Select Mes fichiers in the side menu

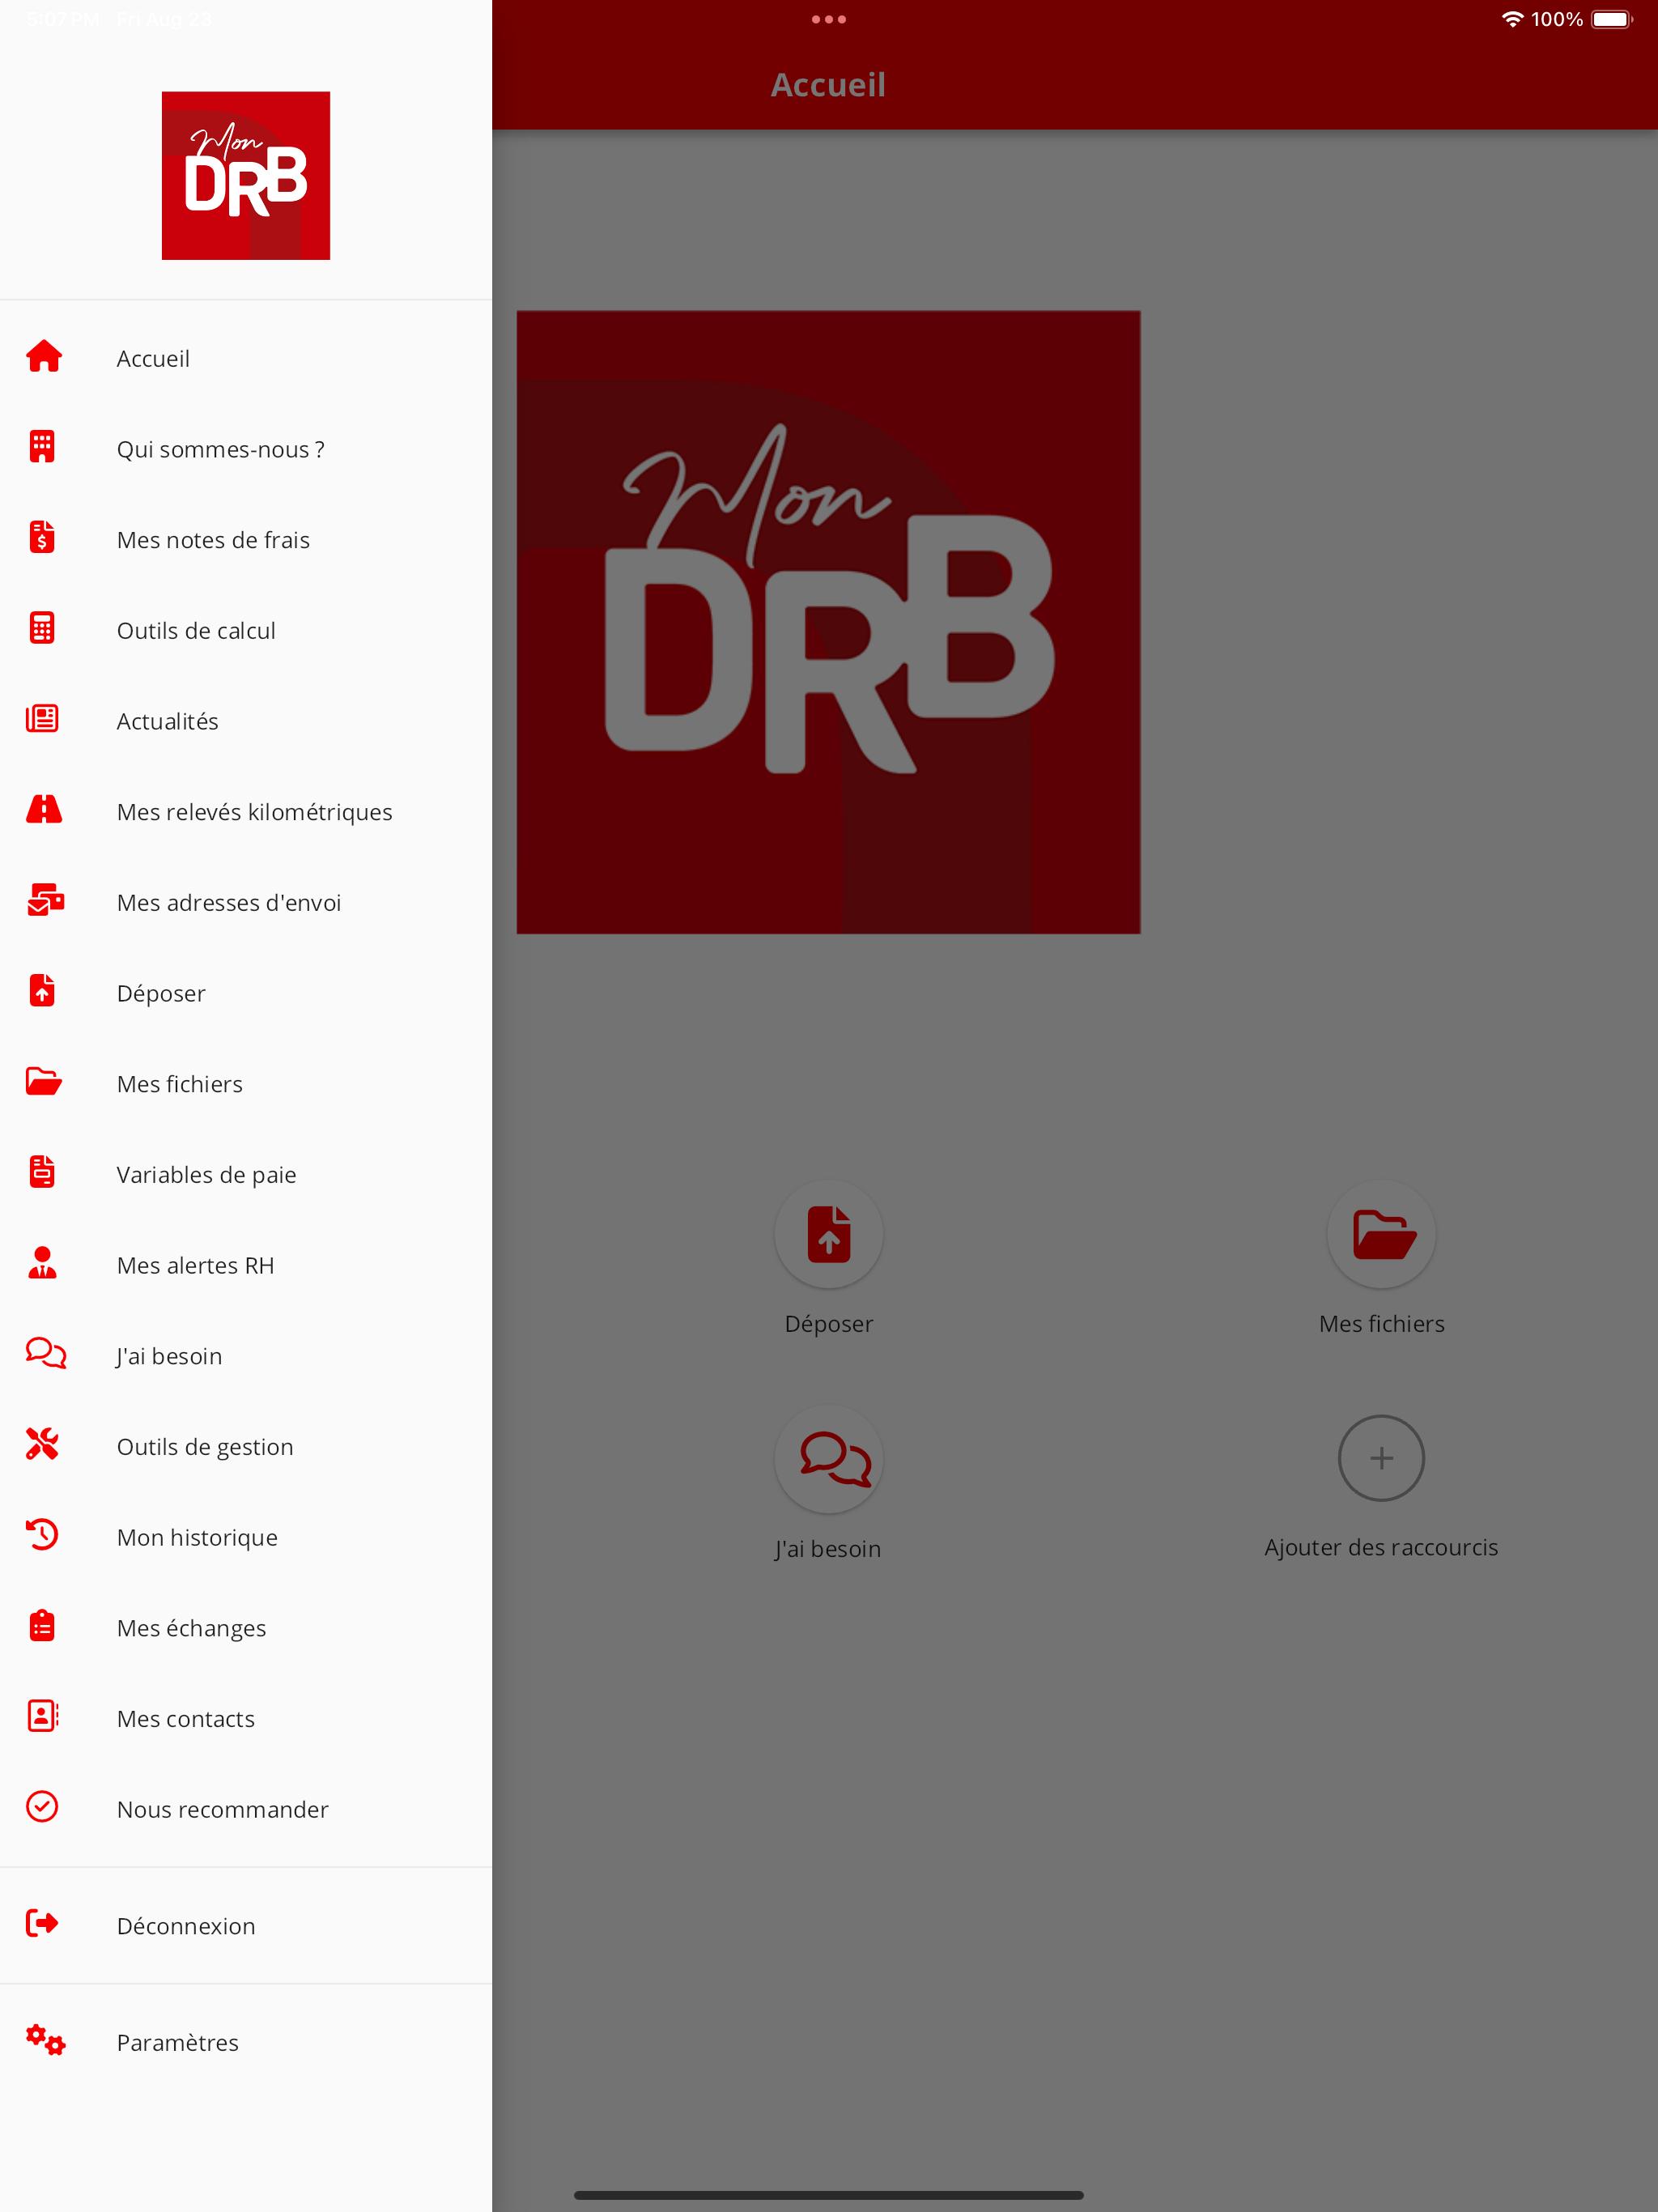(x=246, y=1084)
